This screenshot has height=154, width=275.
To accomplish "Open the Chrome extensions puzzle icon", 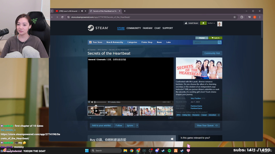I will (242, 17).
